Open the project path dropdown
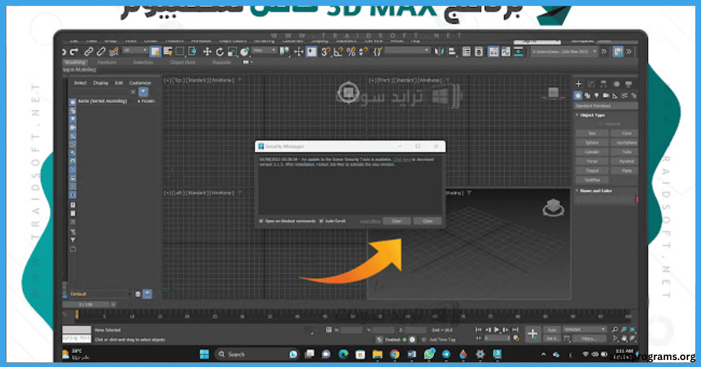Viewport: 701px width, 367px height. coord(564,51)
